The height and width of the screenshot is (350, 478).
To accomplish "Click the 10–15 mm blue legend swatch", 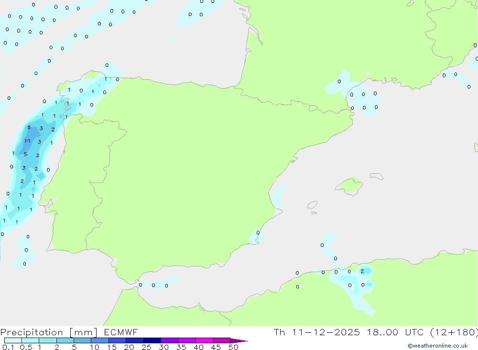I will click(x=100, y=340).
